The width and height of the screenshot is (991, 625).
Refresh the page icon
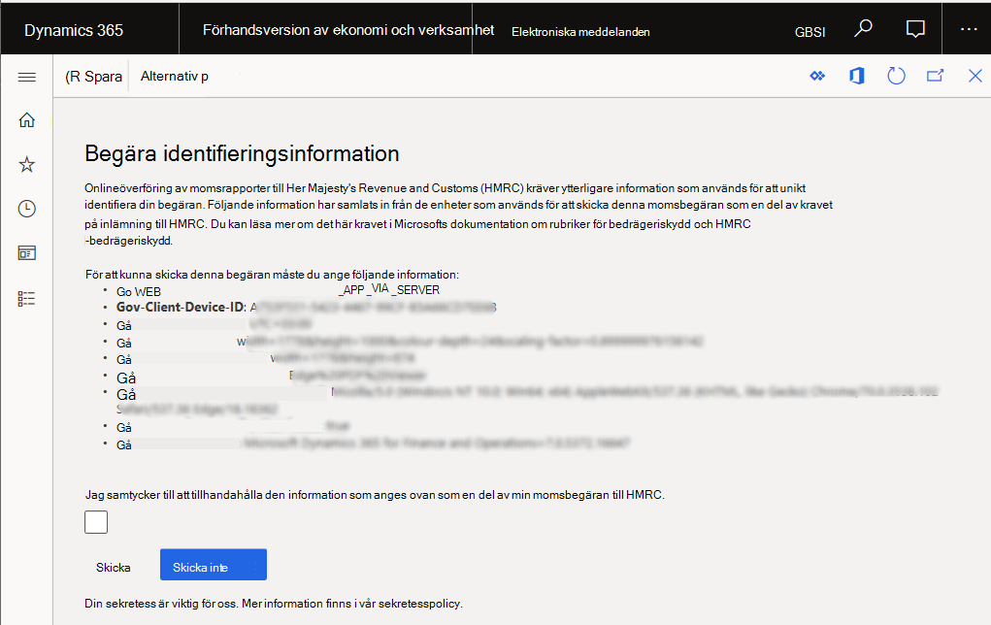896,76
